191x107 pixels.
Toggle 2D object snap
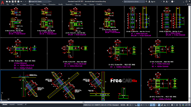tap(154, 105)
